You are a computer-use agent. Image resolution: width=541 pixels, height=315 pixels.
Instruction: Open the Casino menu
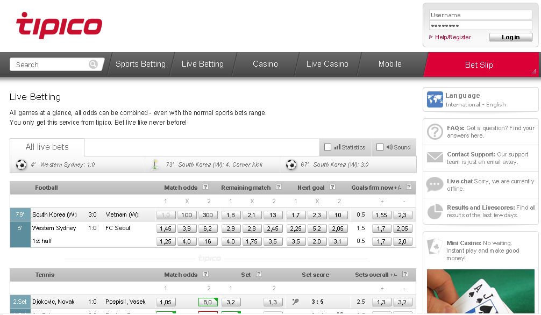click(x=265, y=64)
